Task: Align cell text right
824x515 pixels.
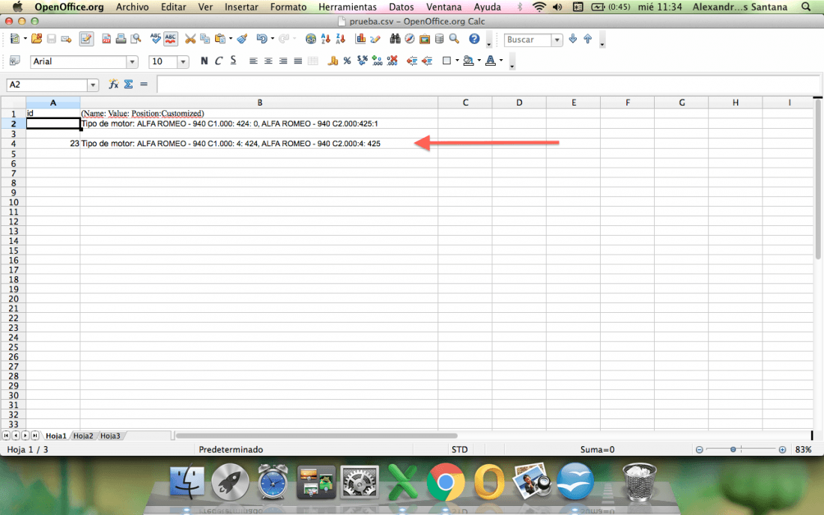Action: pos(283,61)
